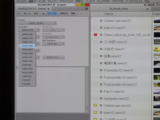Click clip icon of naraiyado.new.02
Image resolution: width=160 pixels, height=120 pixels.
(101, 99)
